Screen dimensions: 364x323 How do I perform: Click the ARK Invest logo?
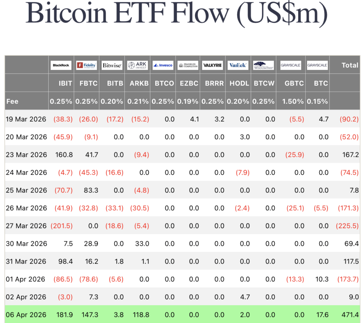(x=138, y=65)
